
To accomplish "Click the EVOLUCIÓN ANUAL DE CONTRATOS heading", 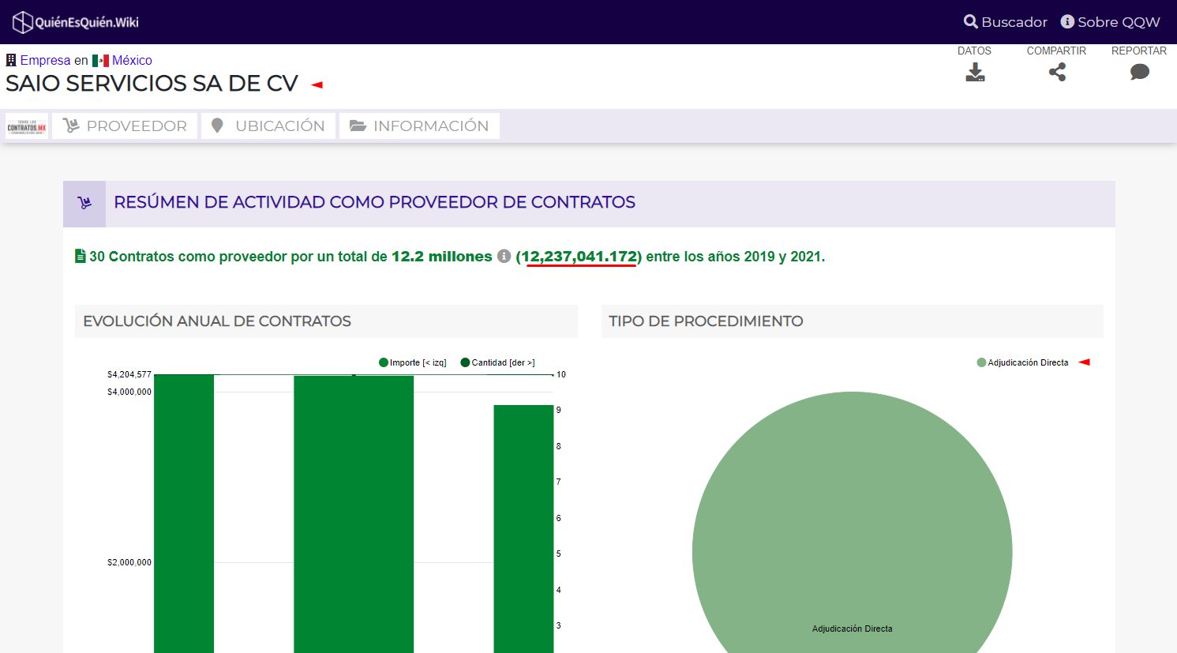I will (x=217, y=321).
